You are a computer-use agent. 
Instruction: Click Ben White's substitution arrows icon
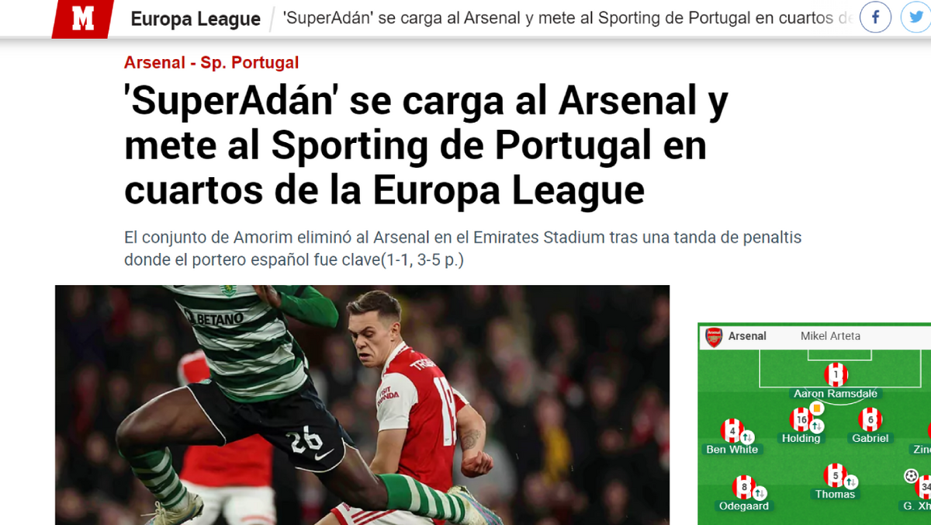pos(747,437)
